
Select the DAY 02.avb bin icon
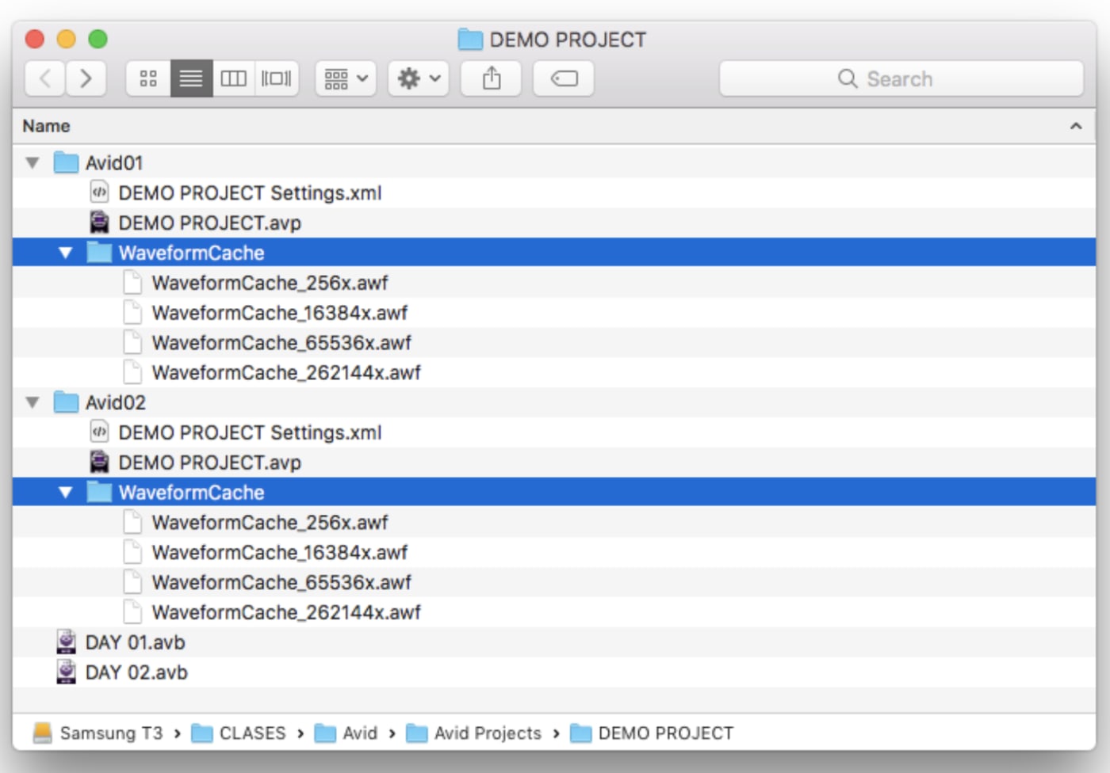[67, 672]
